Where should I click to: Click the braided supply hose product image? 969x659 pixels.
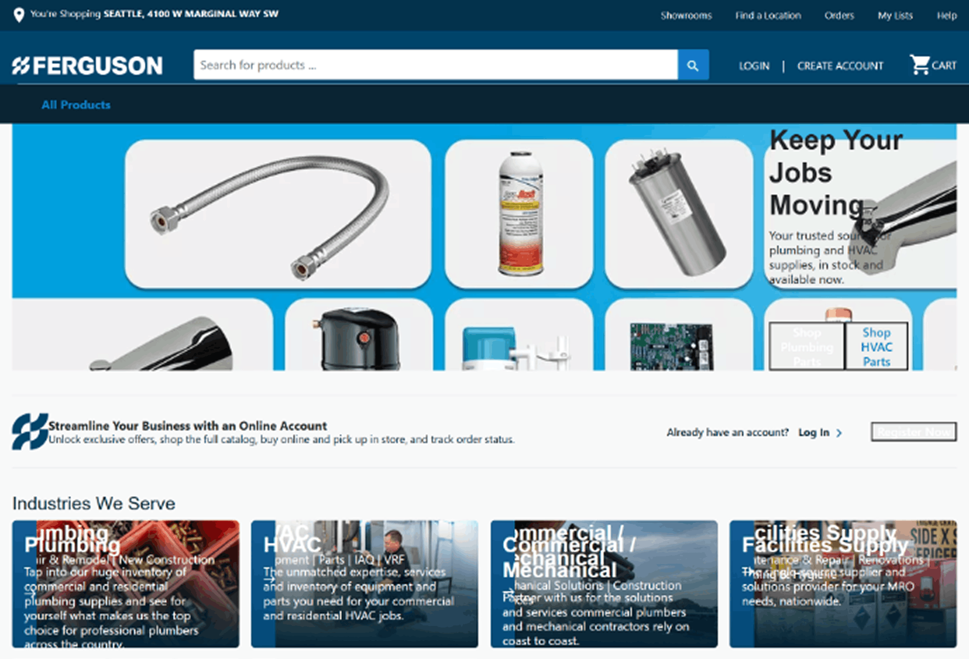click(275, 214)
